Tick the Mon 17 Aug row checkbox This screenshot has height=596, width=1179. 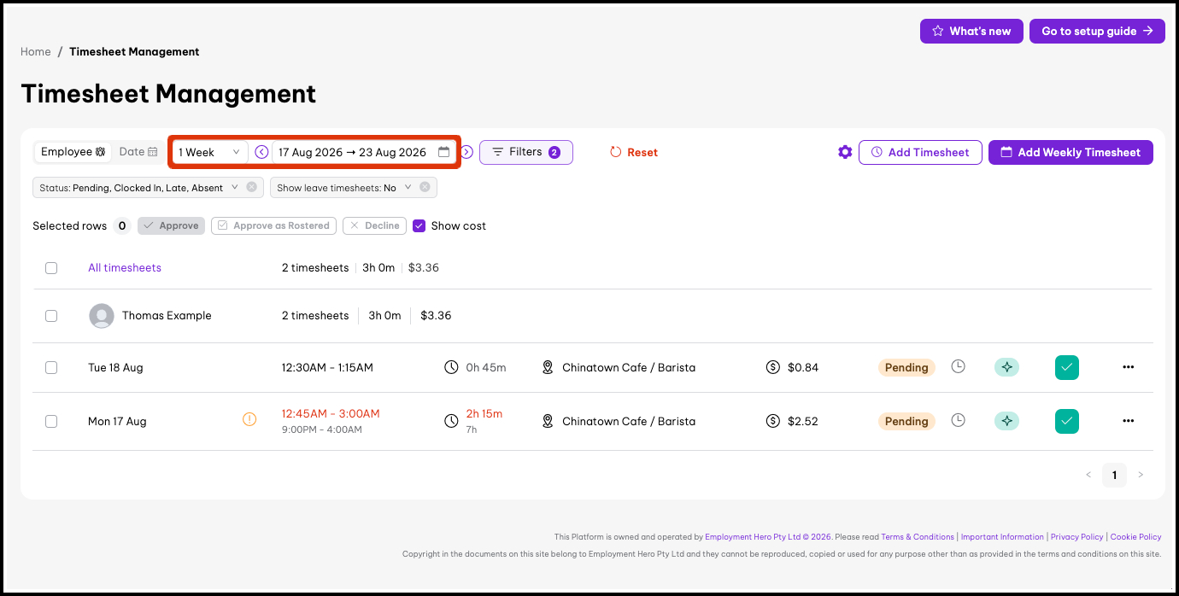click(x=51, y=421)
